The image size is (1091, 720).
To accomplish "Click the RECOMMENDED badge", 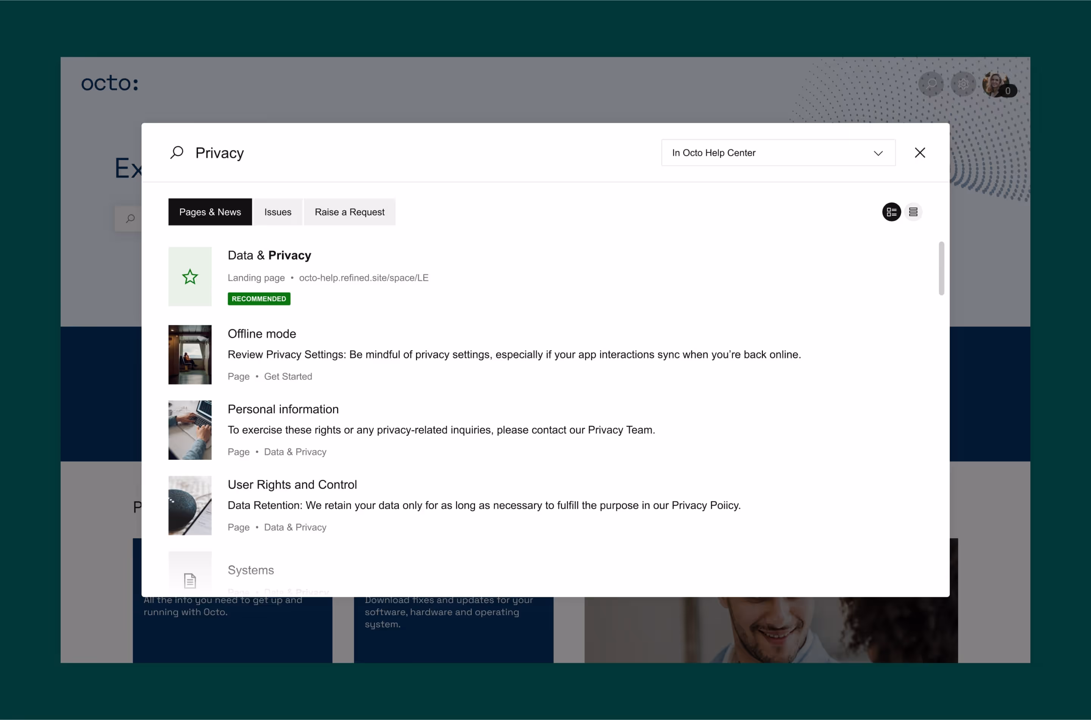I will (259, 298).
